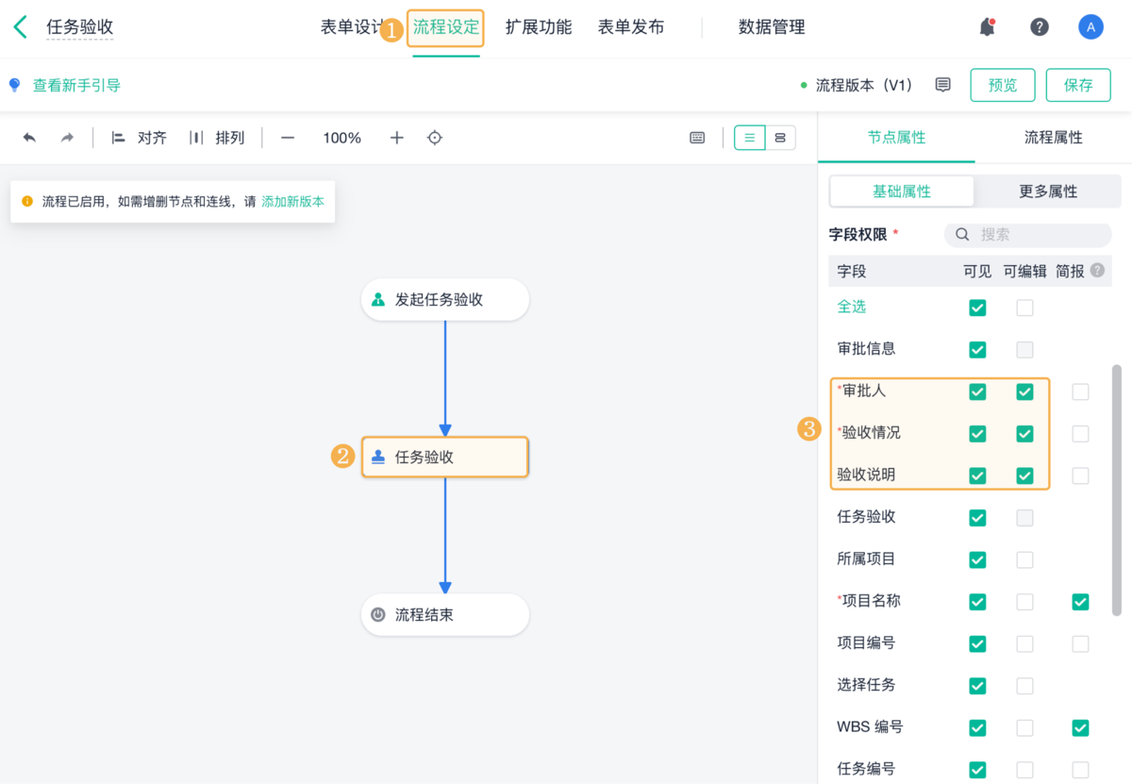Enable 可编辑 for the 任务验收 field
Screen dimensions: 1132x784
(1024, 517)
